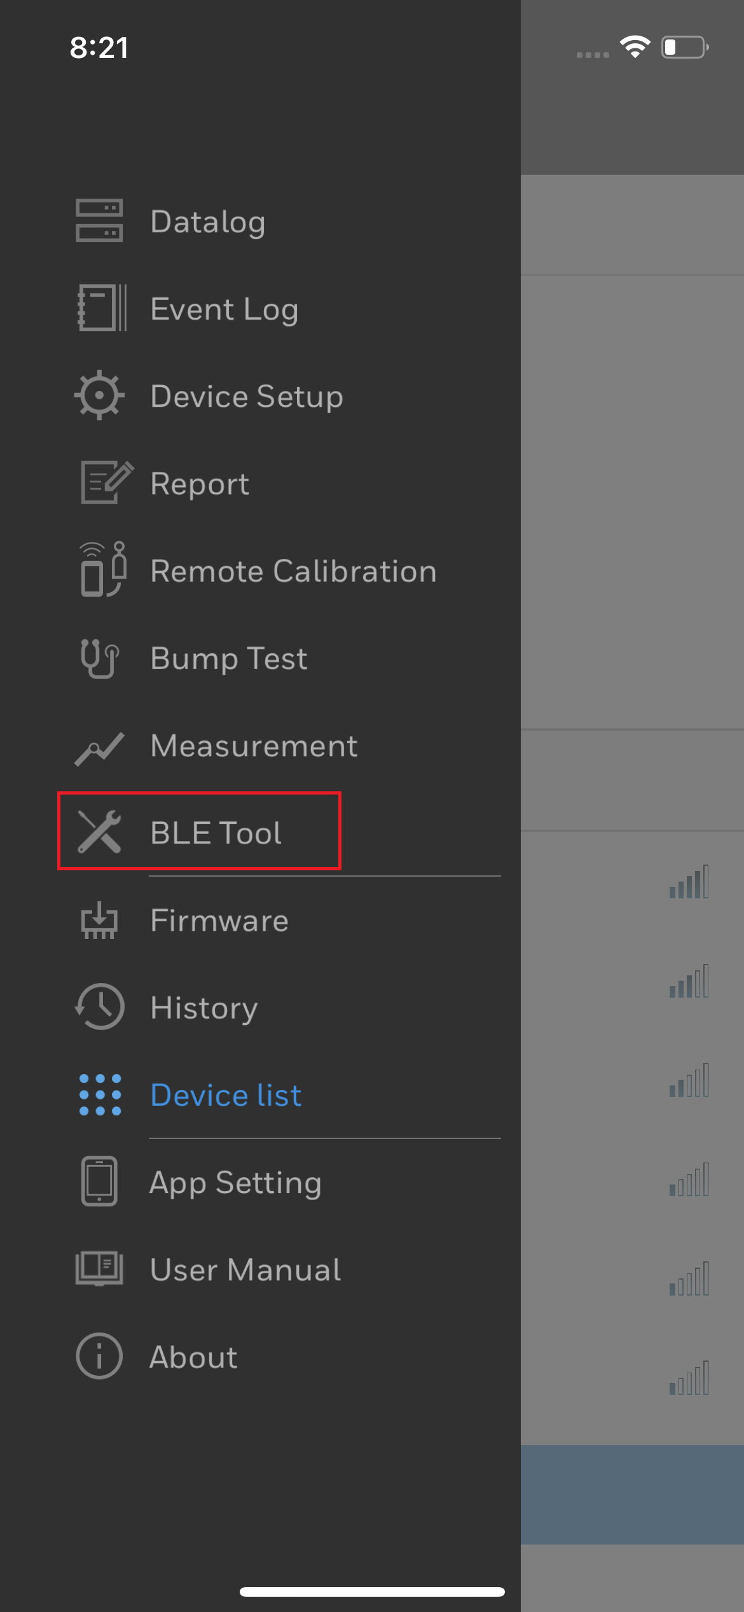Click the User Manual book icon
This screenshot has width=744, height=1612.
(x=99, y=1269)
